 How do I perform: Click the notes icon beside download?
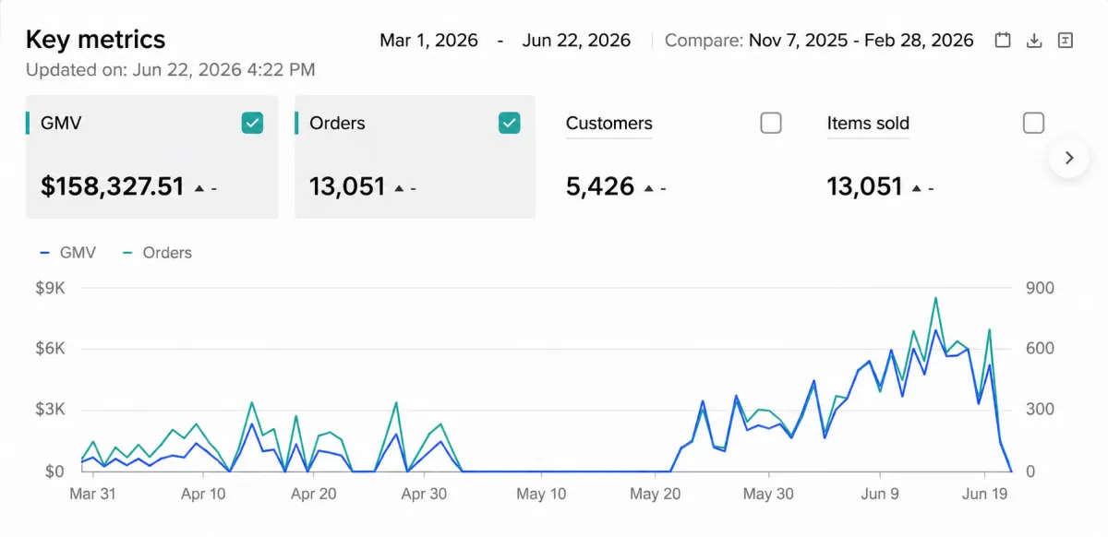tap(1066, 41)
